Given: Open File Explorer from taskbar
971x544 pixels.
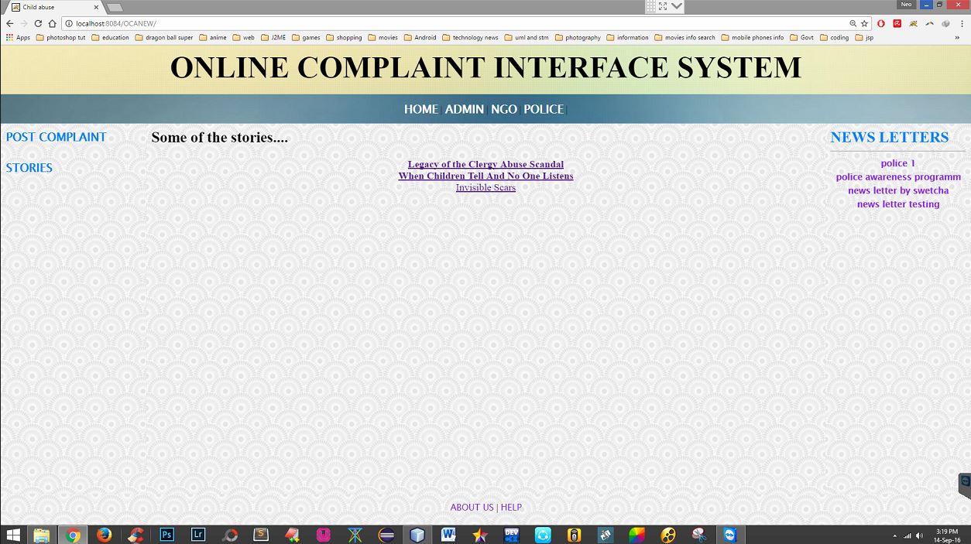Looking at the screenshot, I should [x=41, y=535].
